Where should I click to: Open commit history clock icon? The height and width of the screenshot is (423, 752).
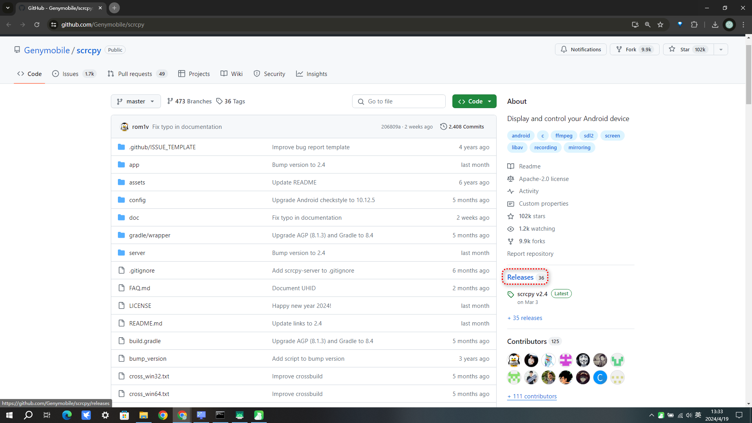tap(443, 127)
